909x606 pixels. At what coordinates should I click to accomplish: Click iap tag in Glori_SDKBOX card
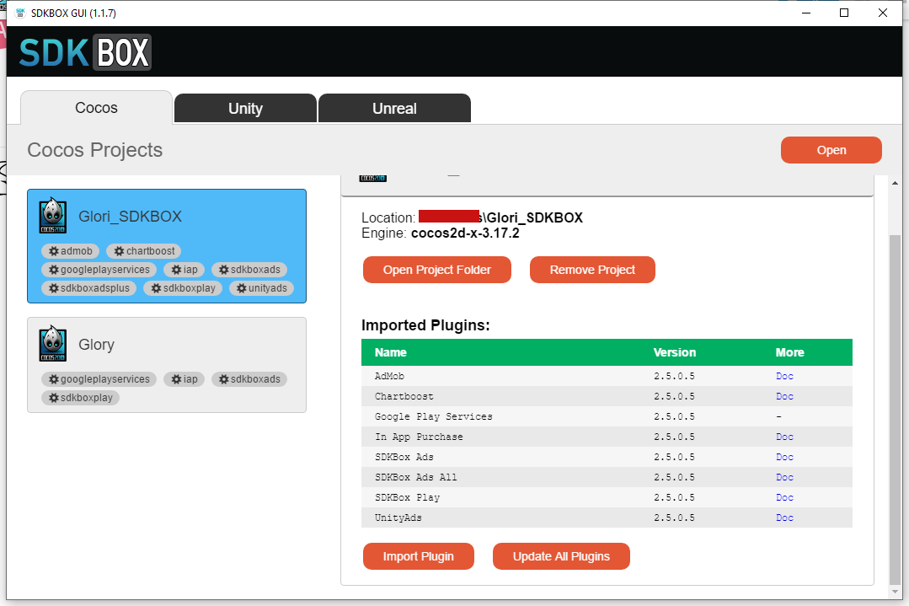pos(184,270)
